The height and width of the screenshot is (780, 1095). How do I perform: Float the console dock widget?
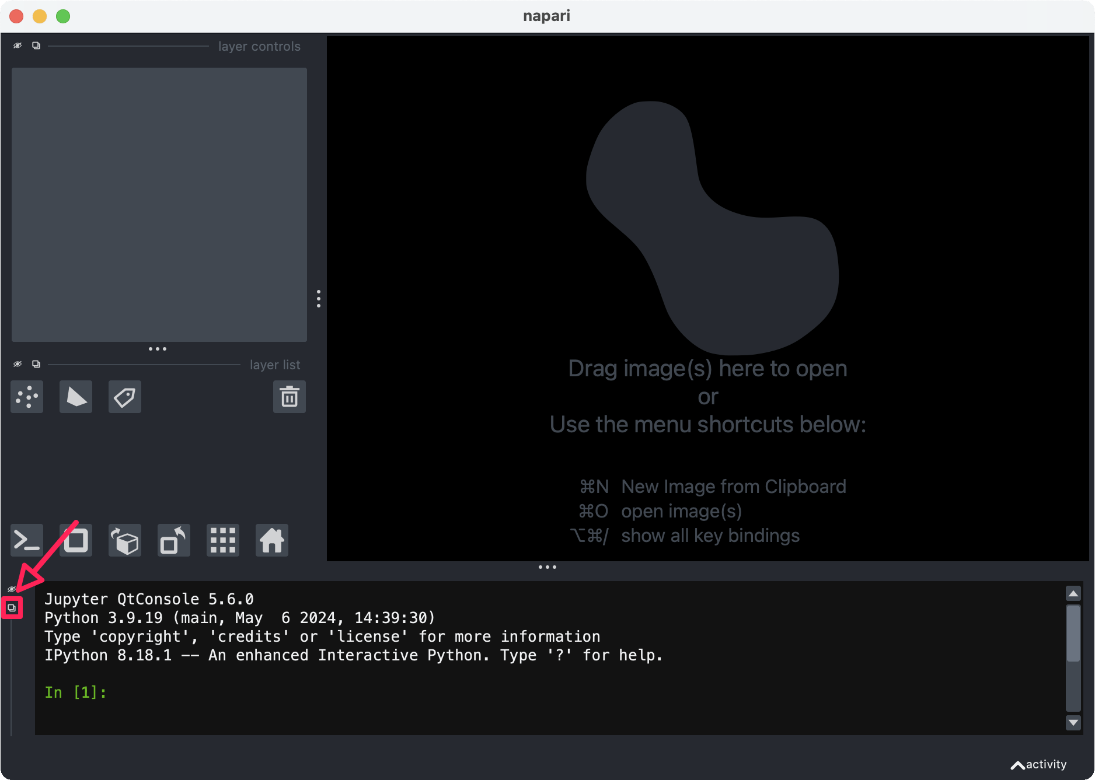(x=12, y=608)
